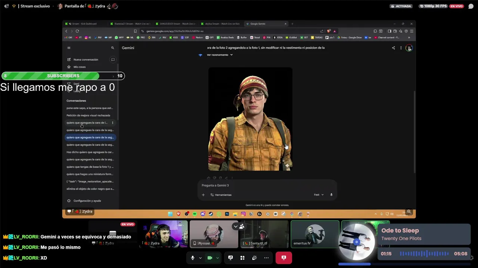478x268 pixels.
Task: Open Photoshop from the shared screen taskbar
Action: pos(227,214)
